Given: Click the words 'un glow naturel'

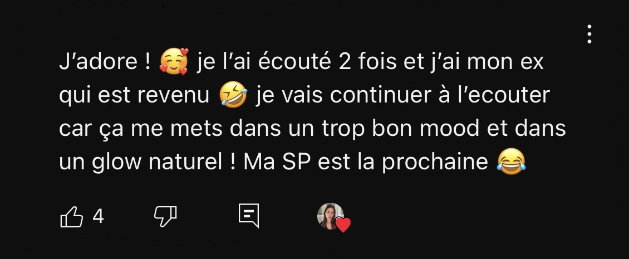Looking at the screenshot, I should pos(140,162).
